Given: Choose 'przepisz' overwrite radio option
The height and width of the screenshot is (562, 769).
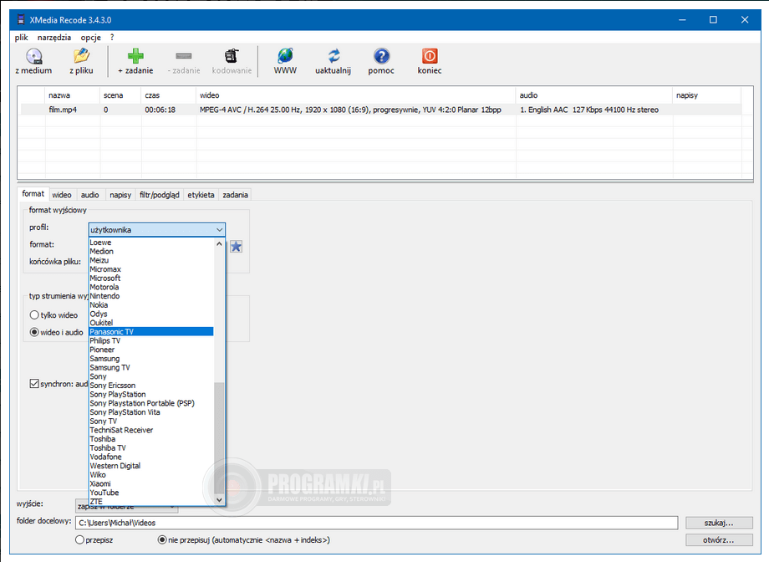Looking at the screenshot, I should click(x=79, y=540).
